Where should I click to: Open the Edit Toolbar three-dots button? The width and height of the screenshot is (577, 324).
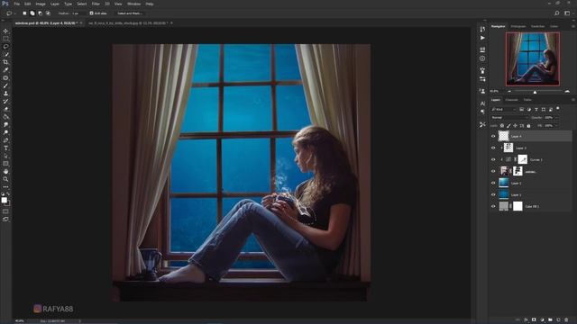[x=5, y=187]
